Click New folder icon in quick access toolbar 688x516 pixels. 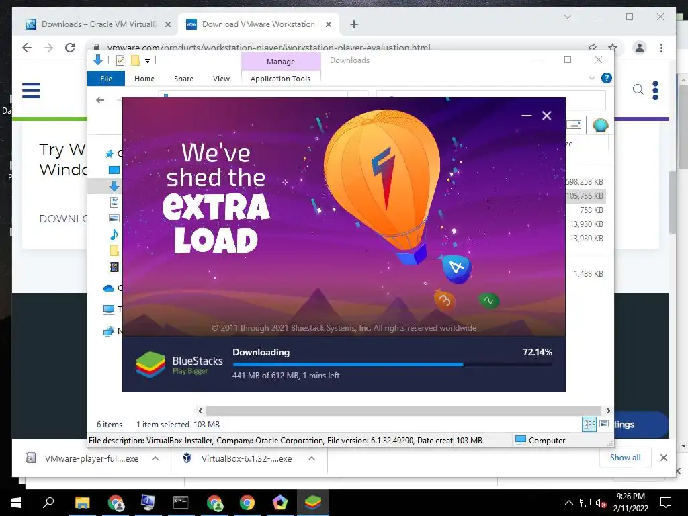point(135,60)
